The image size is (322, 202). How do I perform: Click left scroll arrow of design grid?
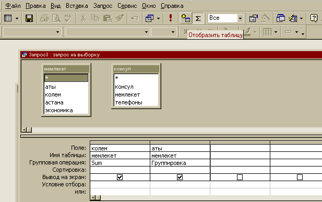(93, 198)
